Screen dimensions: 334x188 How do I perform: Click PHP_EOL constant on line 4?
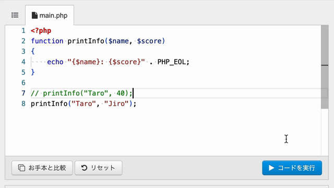pyautogui.click(x=172, y=62)
